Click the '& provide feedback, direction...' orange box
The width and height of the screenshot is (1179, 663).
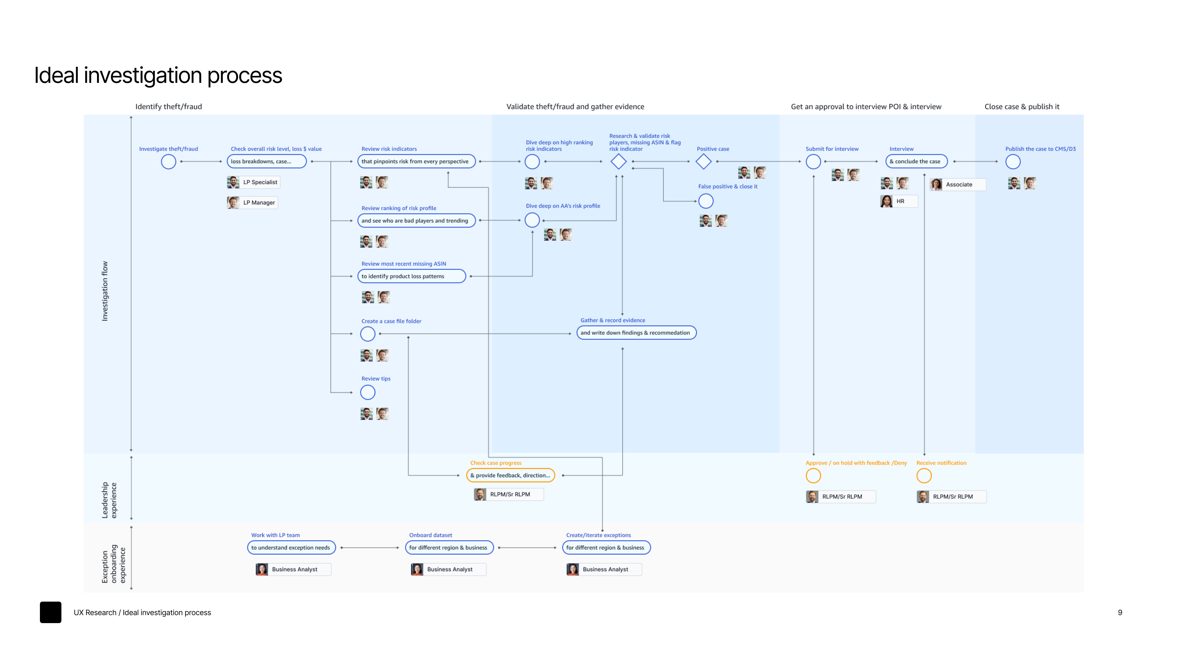[510, 475]
